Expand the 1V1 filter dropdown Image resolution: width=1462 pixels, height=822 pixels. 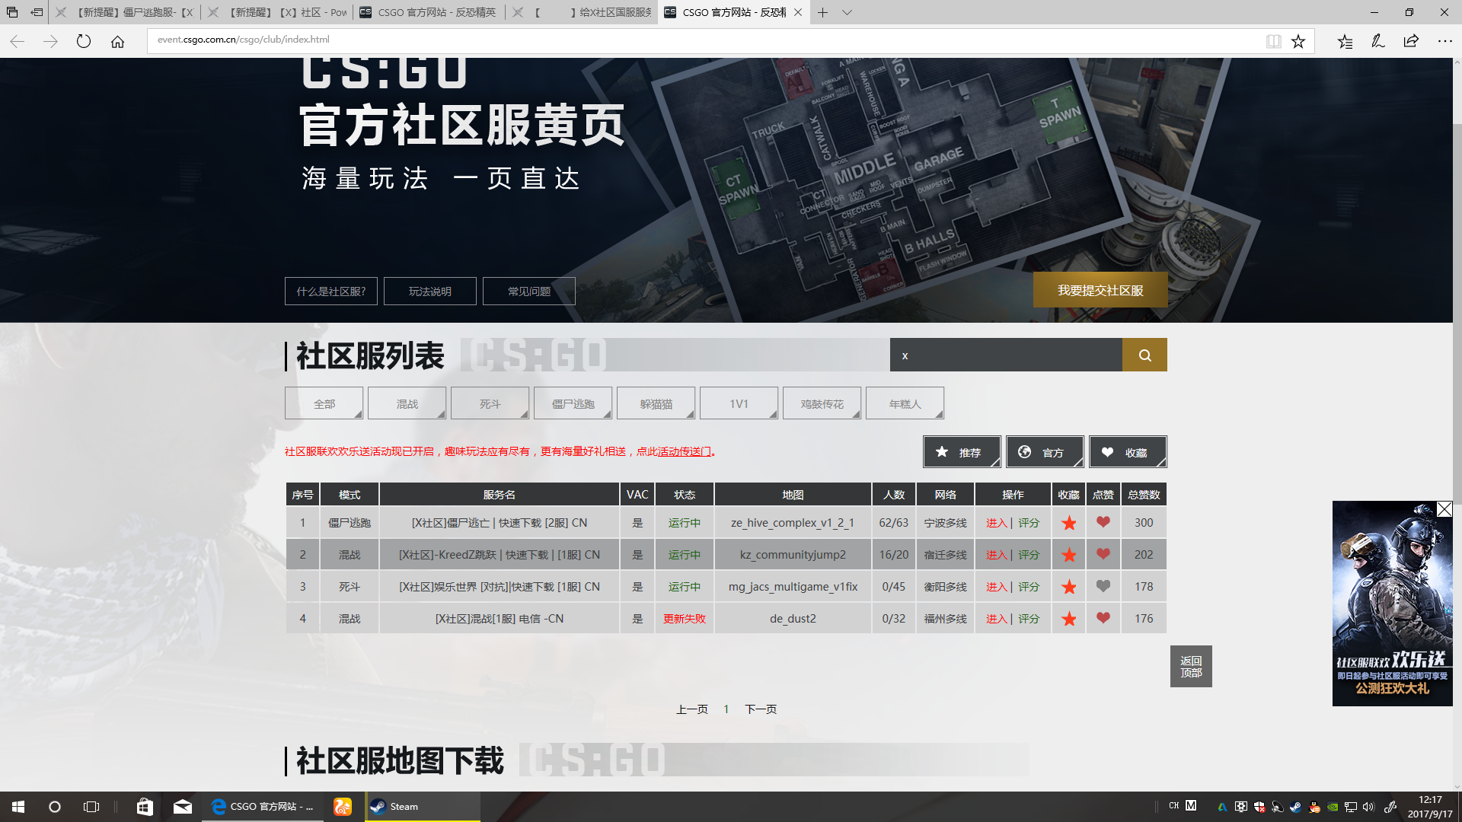[739, 403]
